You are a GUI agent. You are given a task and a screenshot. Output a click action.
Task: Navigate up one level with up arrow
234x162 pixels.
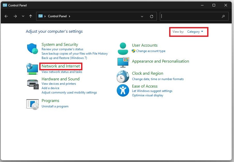[x=30, y=16]
